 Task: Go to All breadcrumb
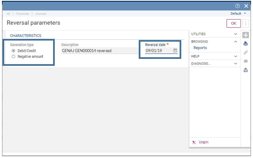(x=8, y=14)
